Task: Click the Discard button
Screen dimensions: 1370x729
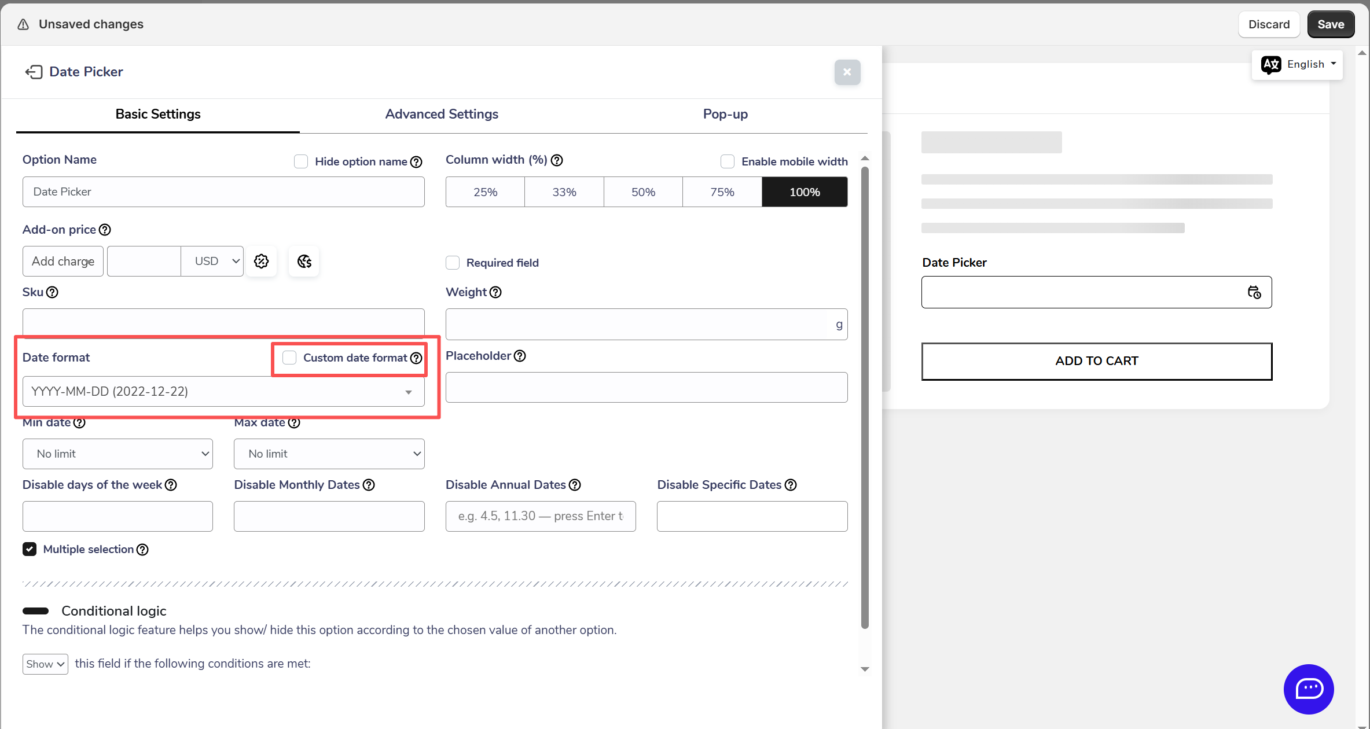Action: (x=1269, y=24)
